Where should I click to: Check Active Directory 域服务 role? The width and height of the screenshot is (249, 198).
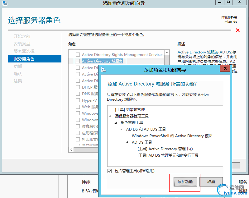coord(78,61)
